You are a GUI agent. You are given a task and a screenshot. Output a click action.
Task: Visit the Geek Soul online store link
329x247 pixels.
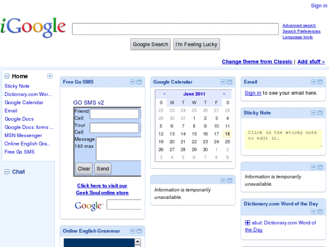(102, 189)
